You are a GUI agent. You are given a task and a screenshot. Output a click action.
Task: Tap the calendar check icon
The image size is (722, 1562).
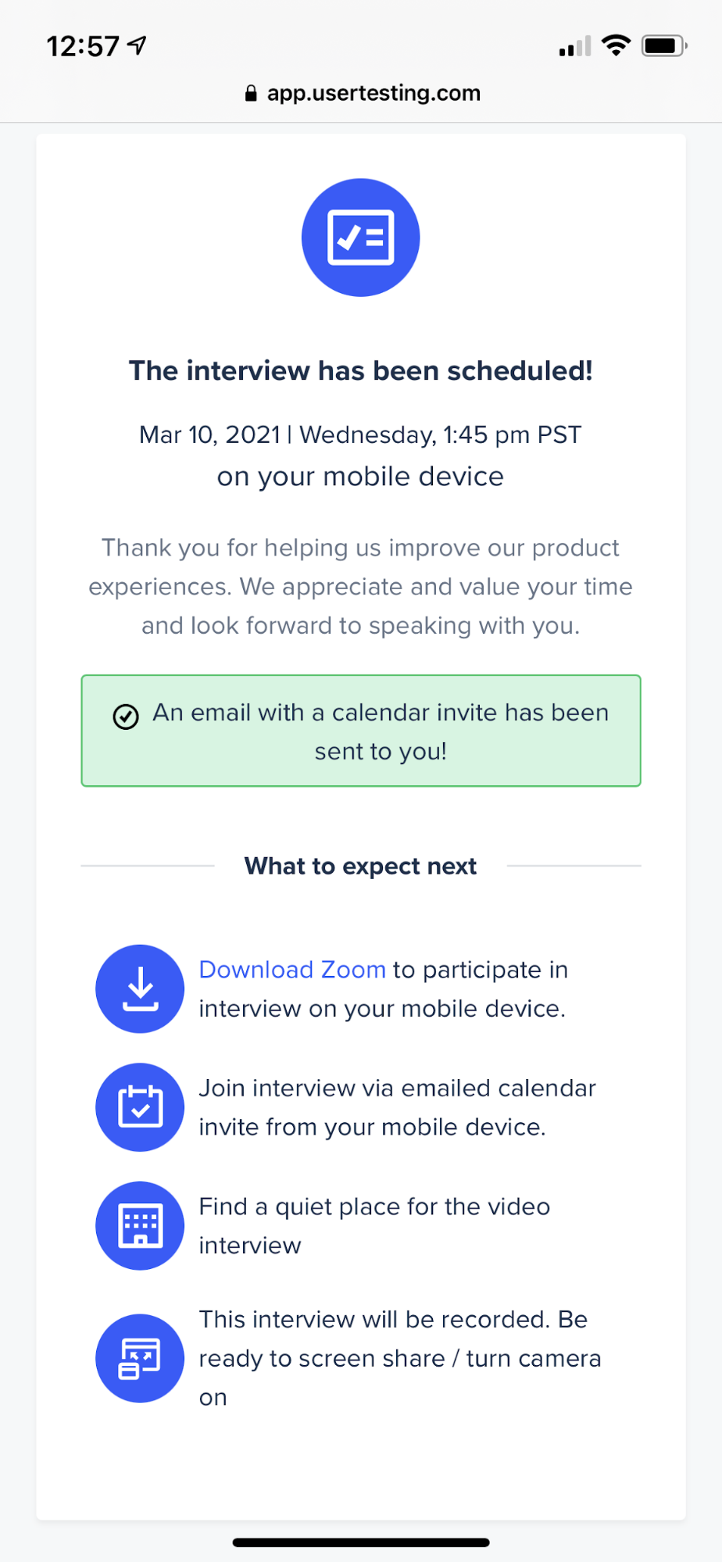[140, 1107]
